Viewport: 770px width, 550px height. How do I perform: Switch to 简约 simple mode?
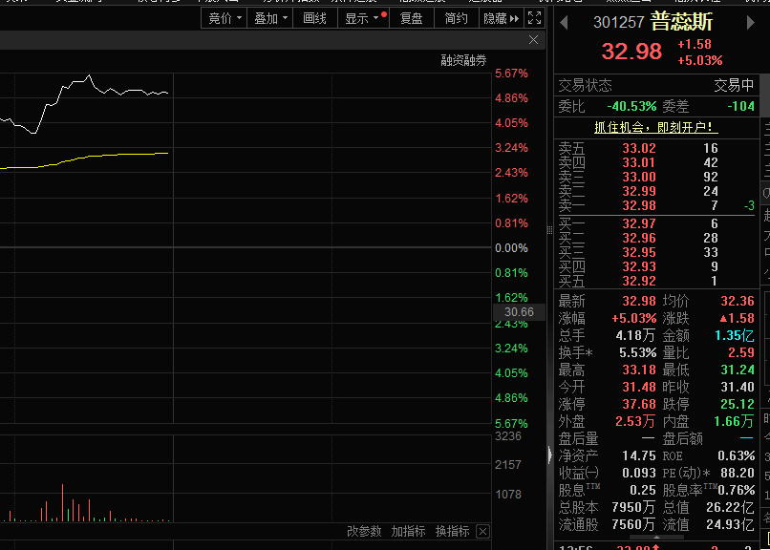(457, 19)
